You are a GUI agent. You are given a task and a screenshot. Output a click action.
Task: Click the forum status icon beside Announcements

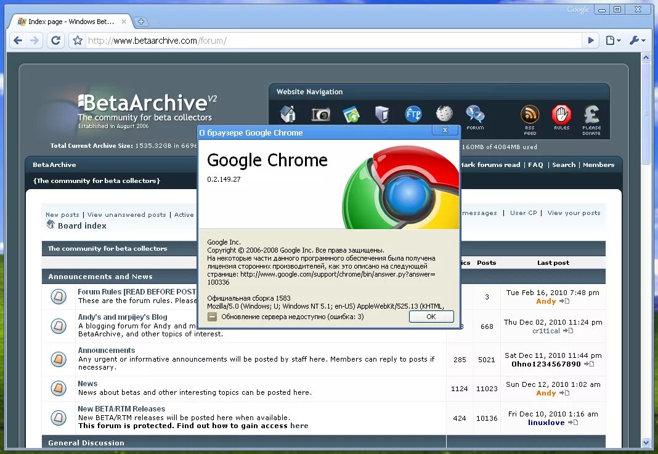point(59,359)
